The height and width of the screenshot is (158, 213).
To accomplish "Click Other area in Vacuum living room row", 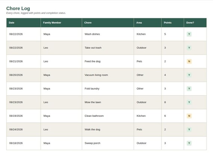I will [x=140, y=75].
